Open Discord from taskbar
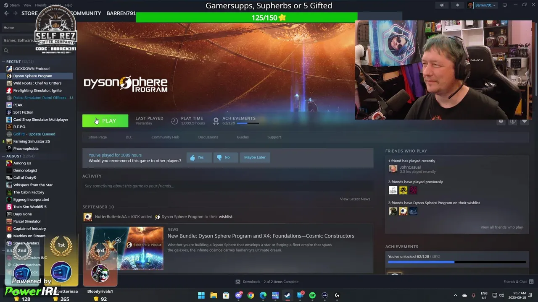The image size is (538, 302). [238, 295]
